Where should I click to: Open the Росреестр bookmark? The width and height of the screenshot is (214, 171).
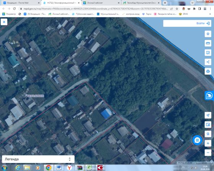click(9, 14)
